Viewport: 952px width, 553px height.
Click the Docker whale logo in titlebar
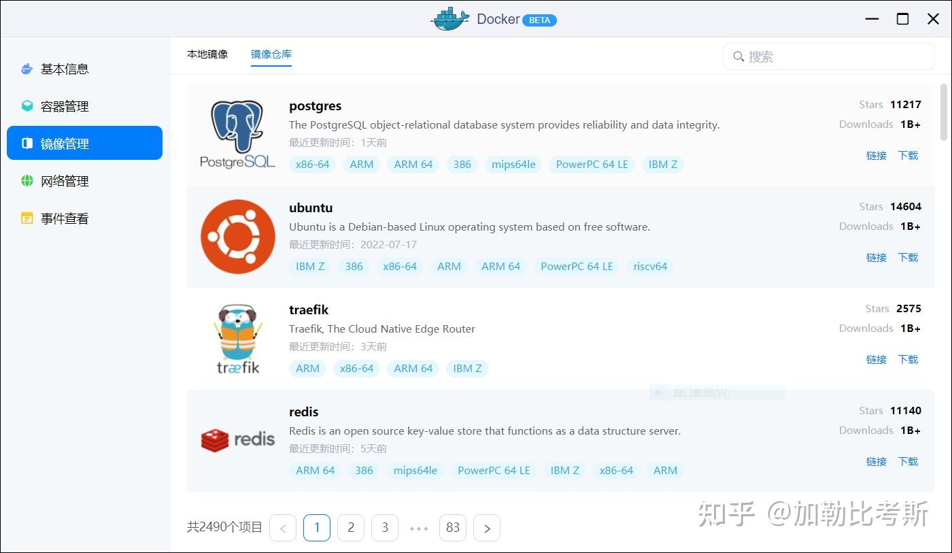click(x=449, y=19)
